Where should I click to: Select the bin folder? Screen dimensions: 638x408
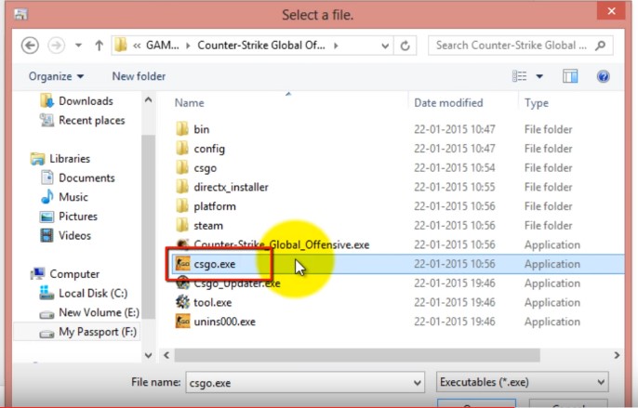(x=202, y=129)
